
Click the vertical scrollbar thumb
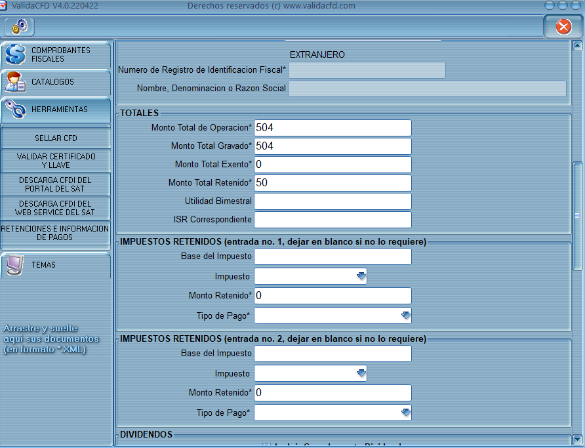point(577,216)
